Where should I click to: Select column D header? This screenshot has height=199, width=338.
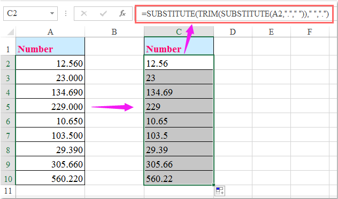click(233, 32)
